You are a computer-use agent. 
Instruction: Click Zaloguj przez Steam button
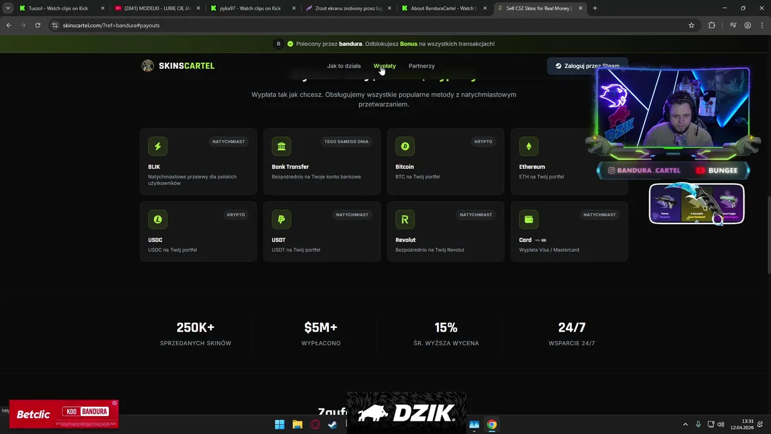pyautogui.click(x=587, y=66)
